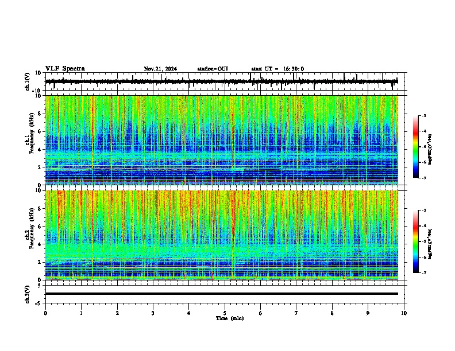Click the ch.1 color scale bar

click(416, 147)
